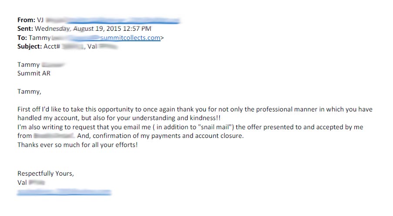The width and height of the screenshot is (393, 216).
Task: Click the Tammy, greeting line
Action: 29,92
